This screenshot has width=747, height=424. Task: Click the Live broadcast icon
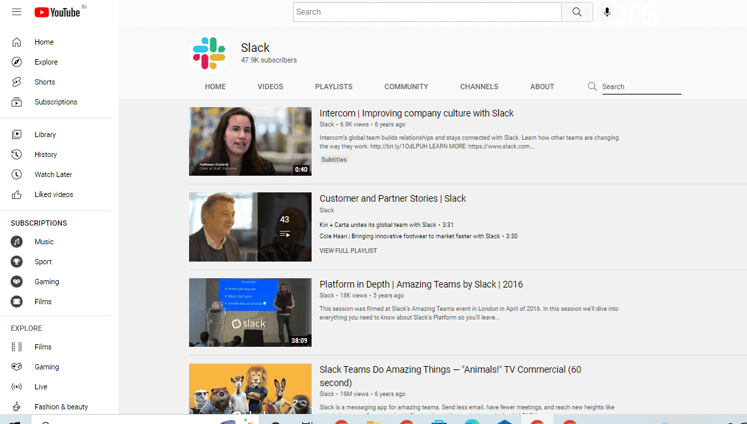(17, 387)
